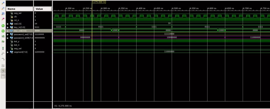Click the Zoom Fit icon
Viewport: 270px width, 109px height.
[x=3, y=13]
